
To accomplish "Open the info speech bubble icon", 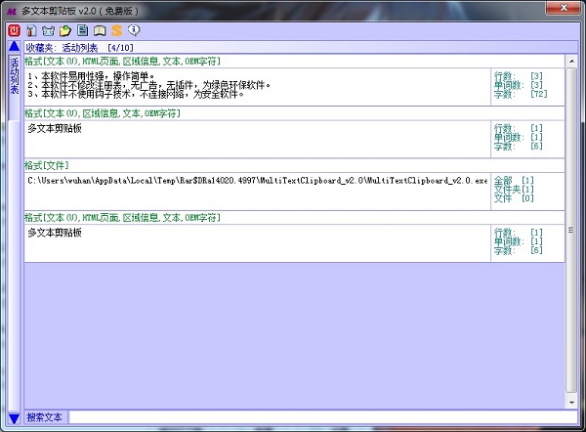I will 134,30.
